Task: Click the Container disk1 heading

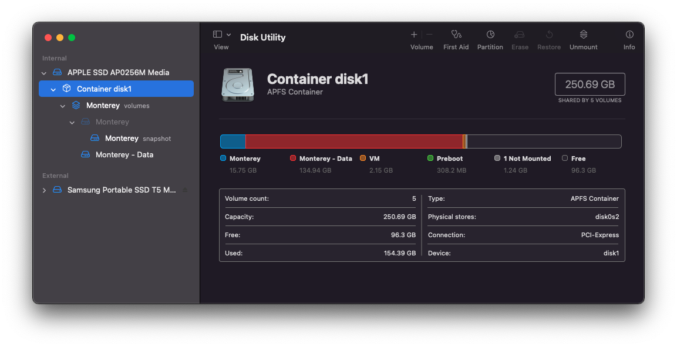Action: [317, 79]
